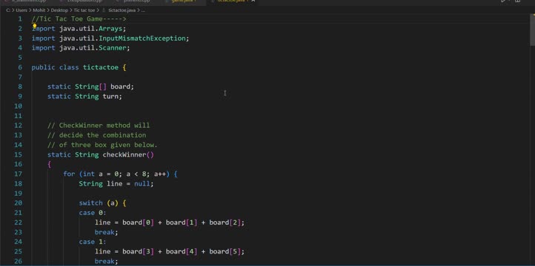The image size is (535, 266).
Task: Split the editor using the layout icon
Action: click(518, 1)
